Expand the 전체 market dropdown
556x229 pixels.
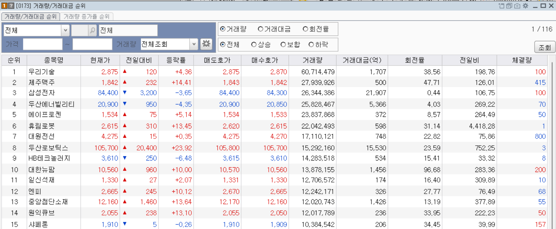[x=65, y=30]
